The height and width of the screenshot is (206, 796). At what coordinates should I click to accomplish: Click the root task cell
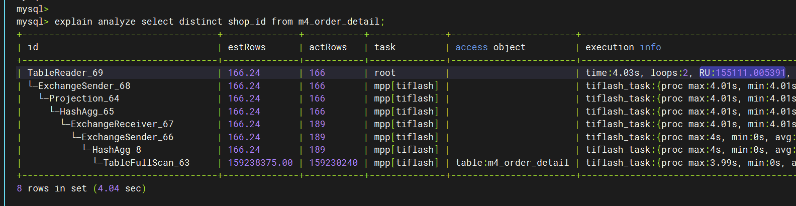pyautogui.click(x=385, y=73)
